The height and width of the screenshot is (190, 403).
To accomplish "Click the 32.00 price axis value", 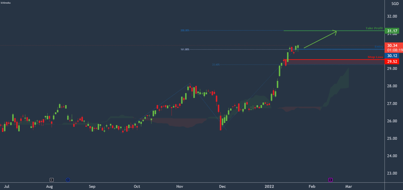I will pyautogui.click(x=392, y=16).
